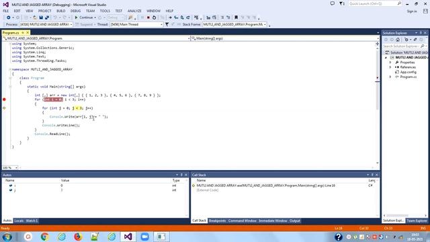Select the Call Stack frame row for Main
Image resolution: width=430 pixels, height=242 pixels.
284,186
